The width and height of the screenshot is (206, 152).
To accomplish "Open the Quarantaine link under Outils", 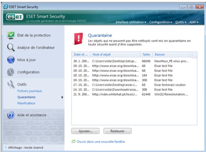I will (26, 97).
